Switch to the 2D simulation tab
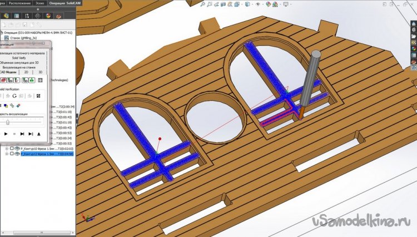This screenshot has width=417, height=237. click(26, 72)
